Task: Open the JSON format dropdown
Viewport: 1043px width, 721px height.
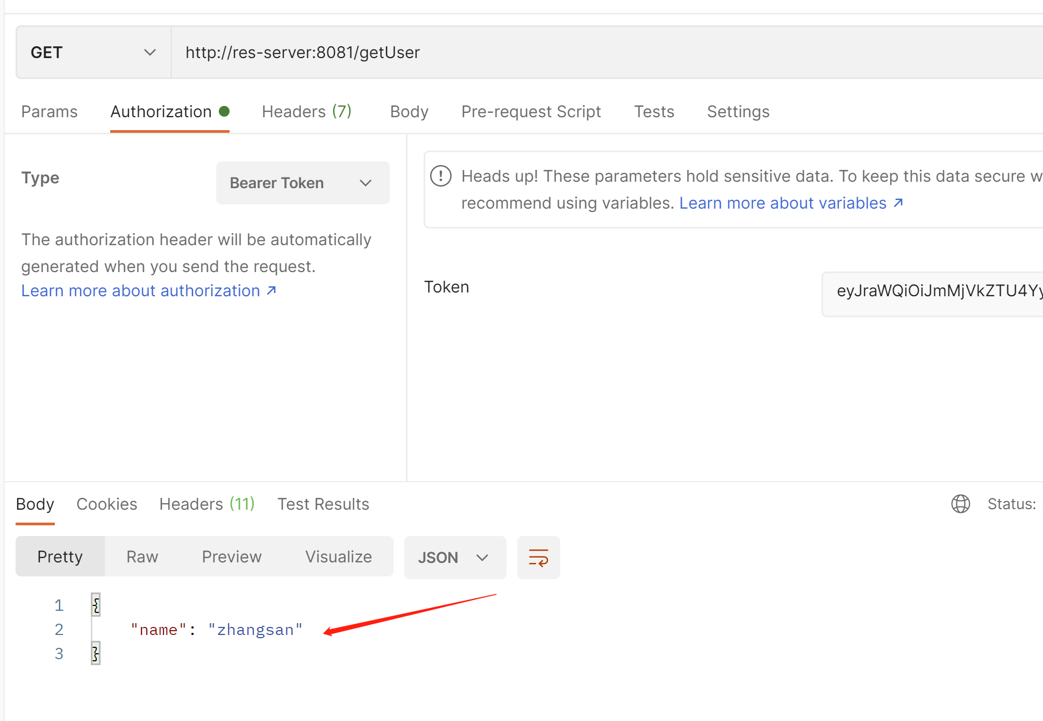Action: click(454, 558)
